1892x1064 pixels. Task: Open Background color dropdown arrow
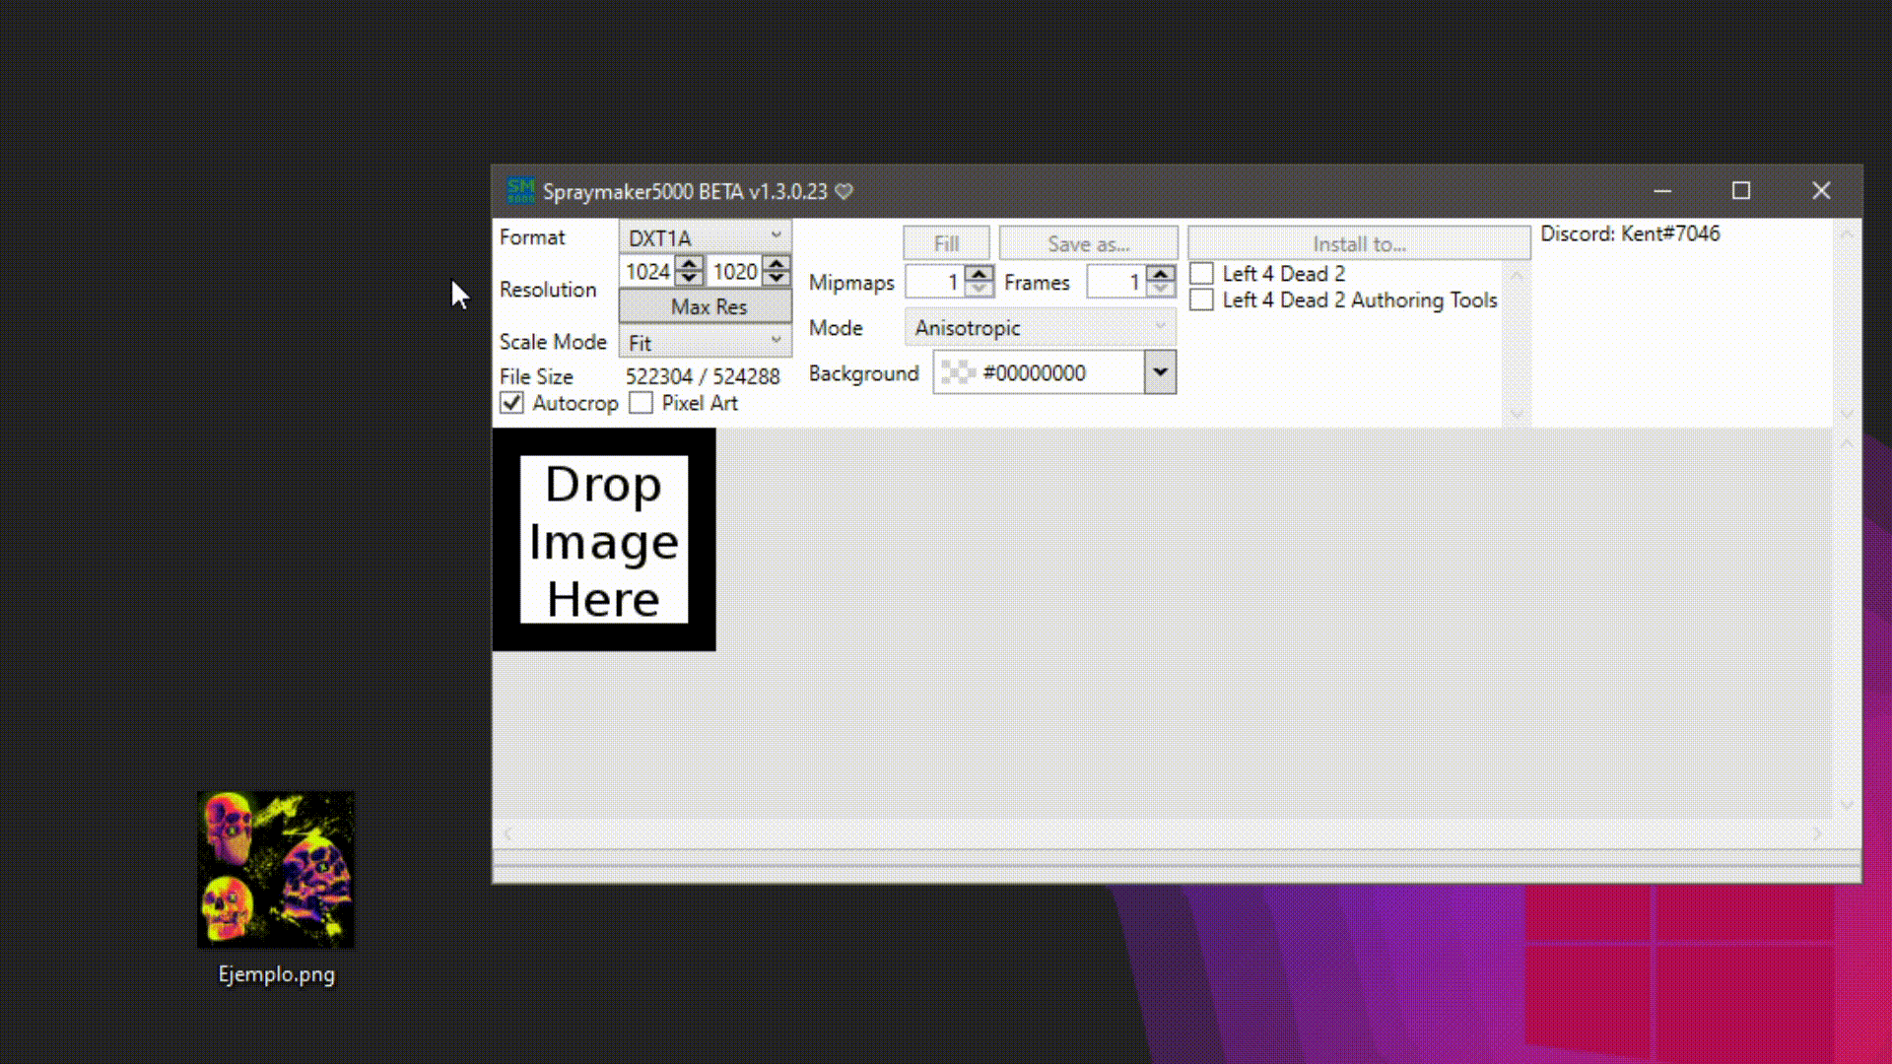click(x=1160, y=372)
